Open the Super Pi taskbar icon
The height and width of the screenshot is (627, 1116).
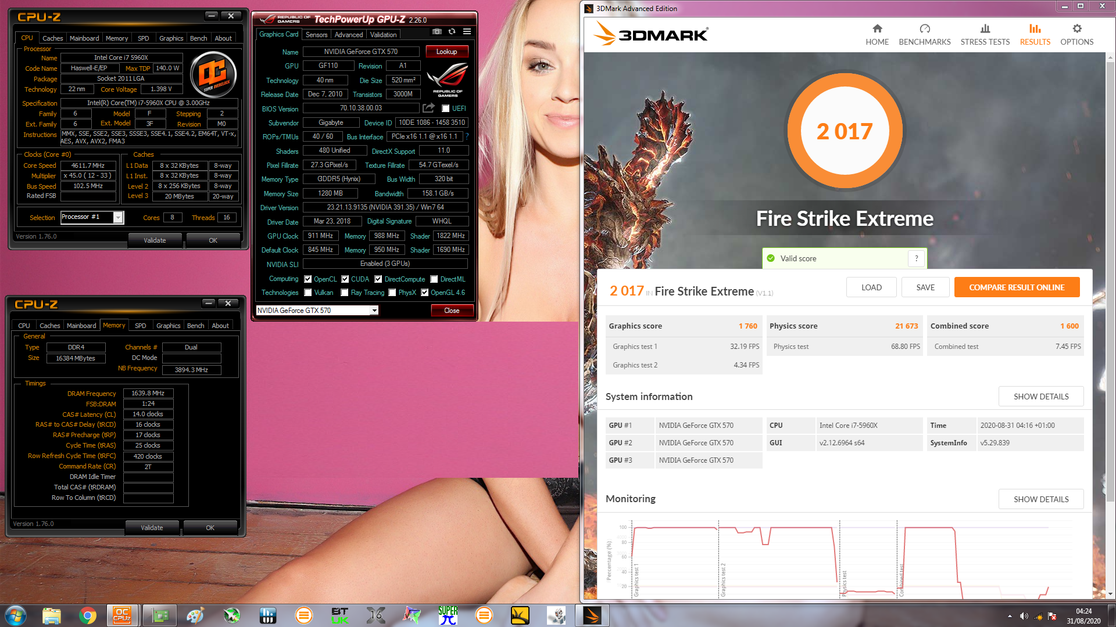click(448, 615)
